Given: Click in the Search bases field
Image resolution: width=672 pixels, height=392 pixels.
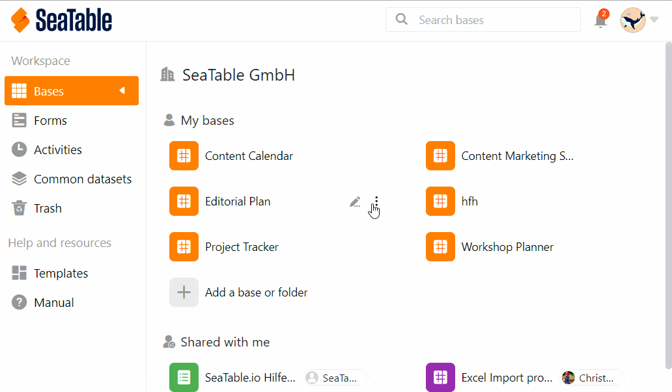Looking at the screenshot, I should pyautogui.click(x=495, y=20).
